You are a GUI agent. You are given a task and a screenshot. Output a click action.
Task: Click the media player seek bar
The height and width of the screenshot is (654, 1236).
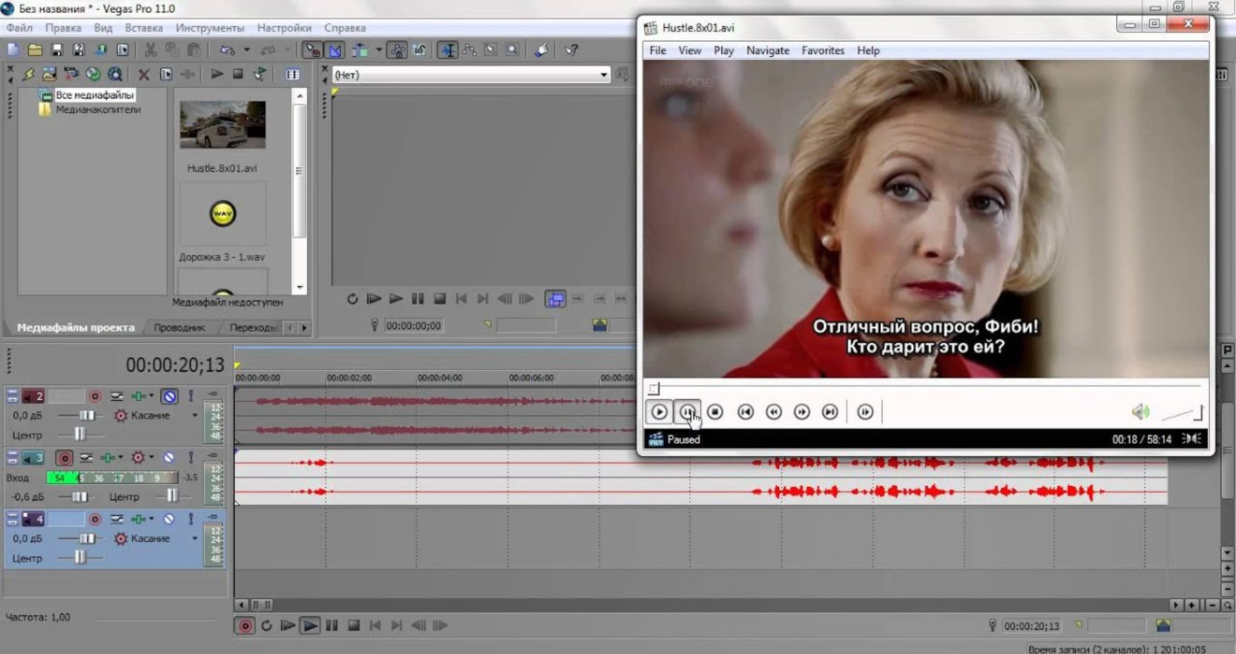coord(925,388)
